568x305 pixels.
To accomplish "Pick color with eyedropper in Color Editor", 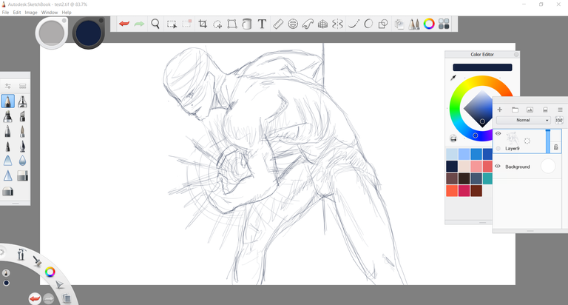I will [x=453, y=78].
